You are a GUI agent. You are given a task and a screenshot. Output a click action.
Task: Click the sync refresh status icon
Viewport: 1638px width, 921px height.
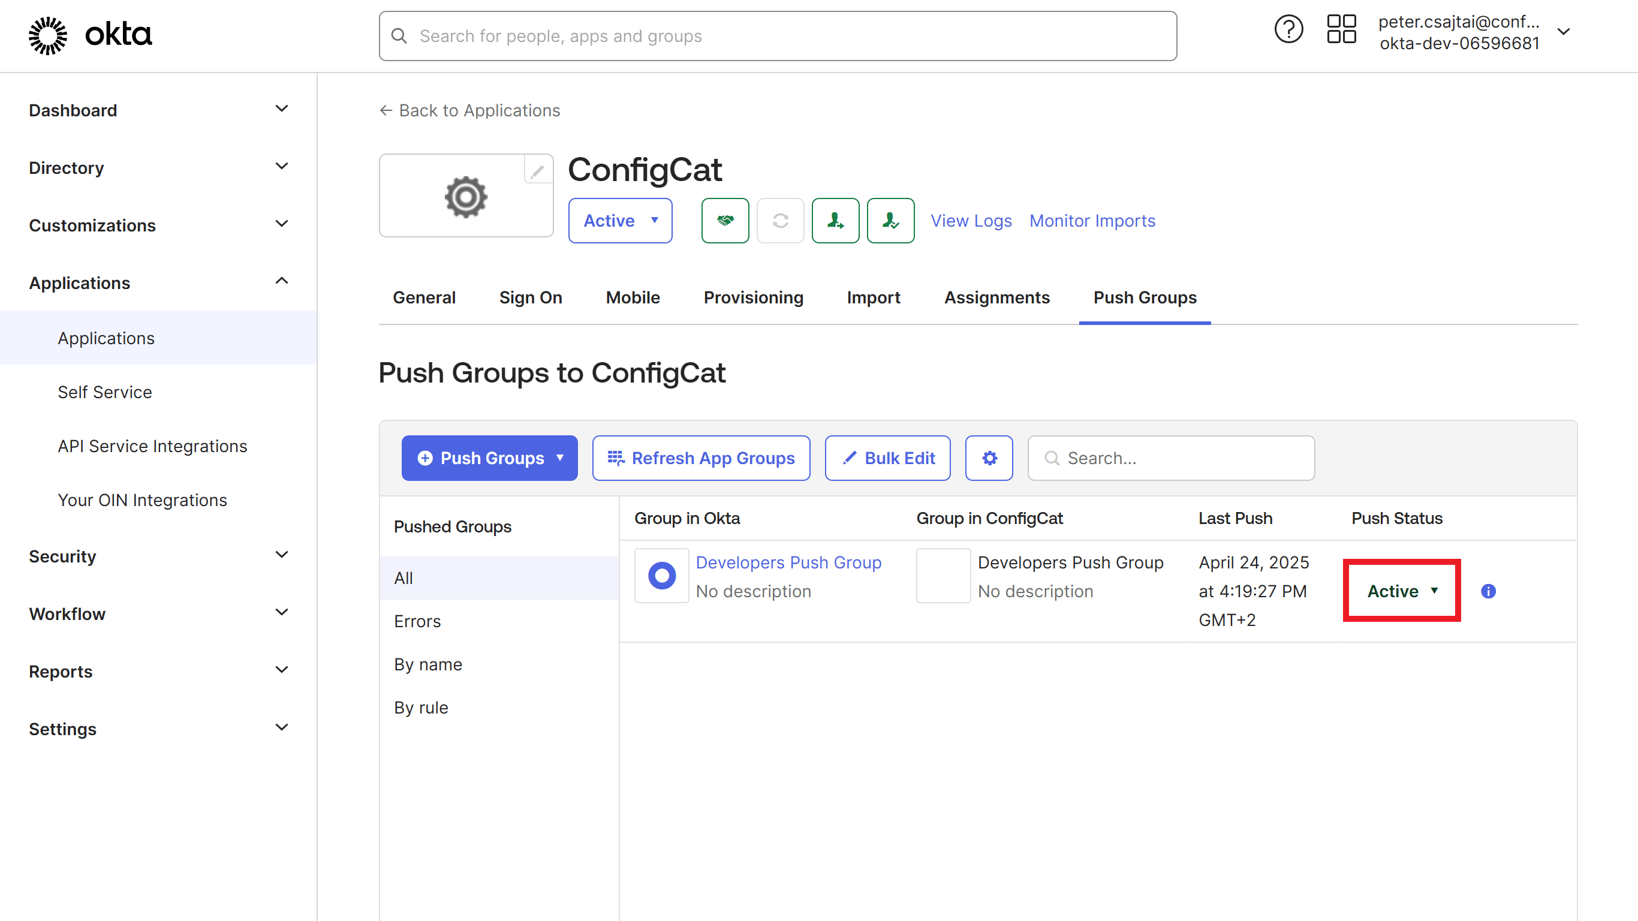pos(780,221)
